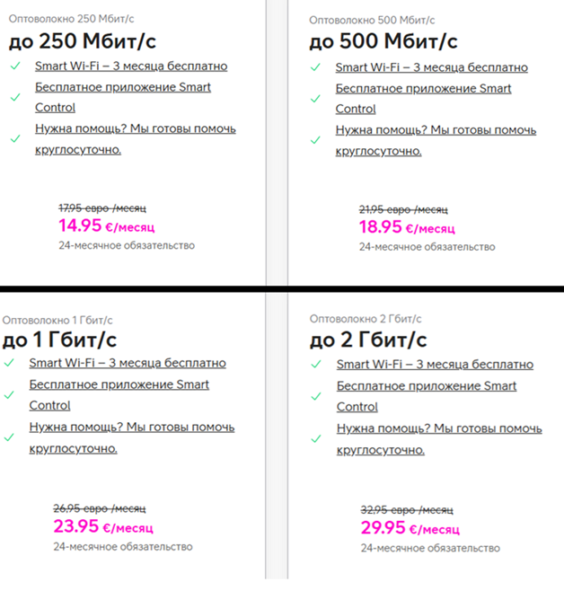
Task: Open Smart Wi-Fi offer link in 250 Мбит/с plan
Action: (131, 66)
